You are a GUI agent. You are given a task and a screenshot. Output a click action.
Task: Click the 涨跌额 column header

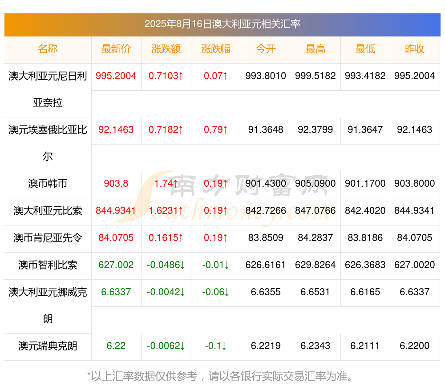pos(166,49)
